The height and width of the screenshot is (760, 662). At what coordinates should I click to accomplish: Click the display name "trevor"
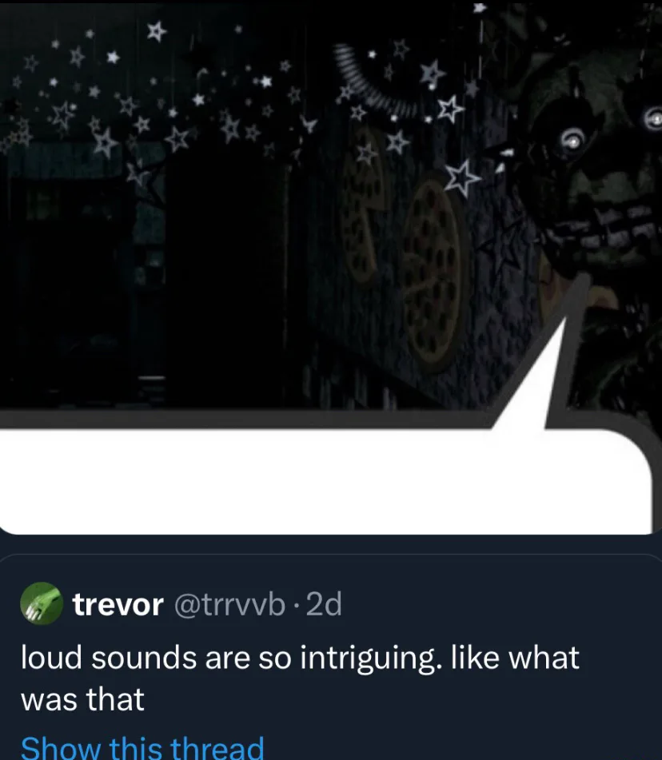click(x=118, y=605)
